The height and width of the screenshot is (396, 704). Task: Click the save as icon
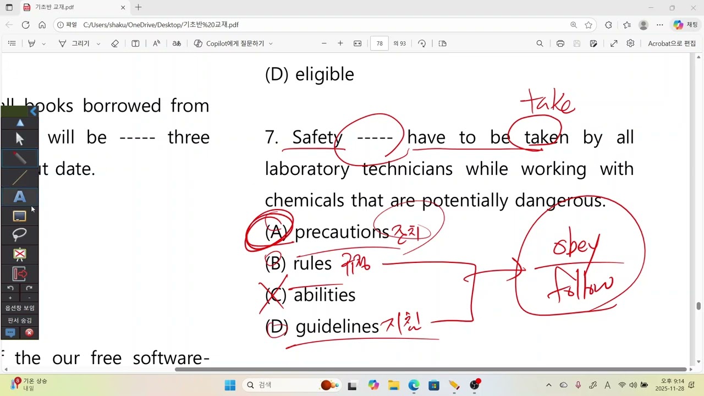pos(593,43)
